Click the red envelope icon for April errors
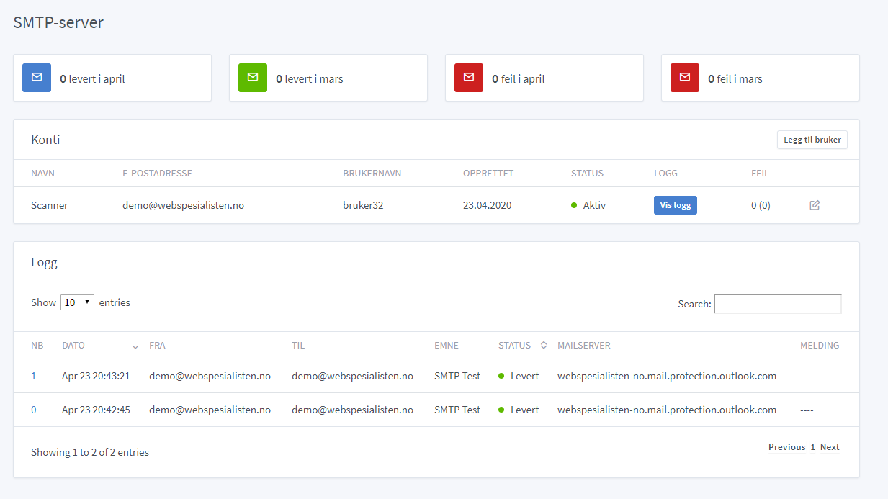888x499 pixels. click(x=469, y=78)
